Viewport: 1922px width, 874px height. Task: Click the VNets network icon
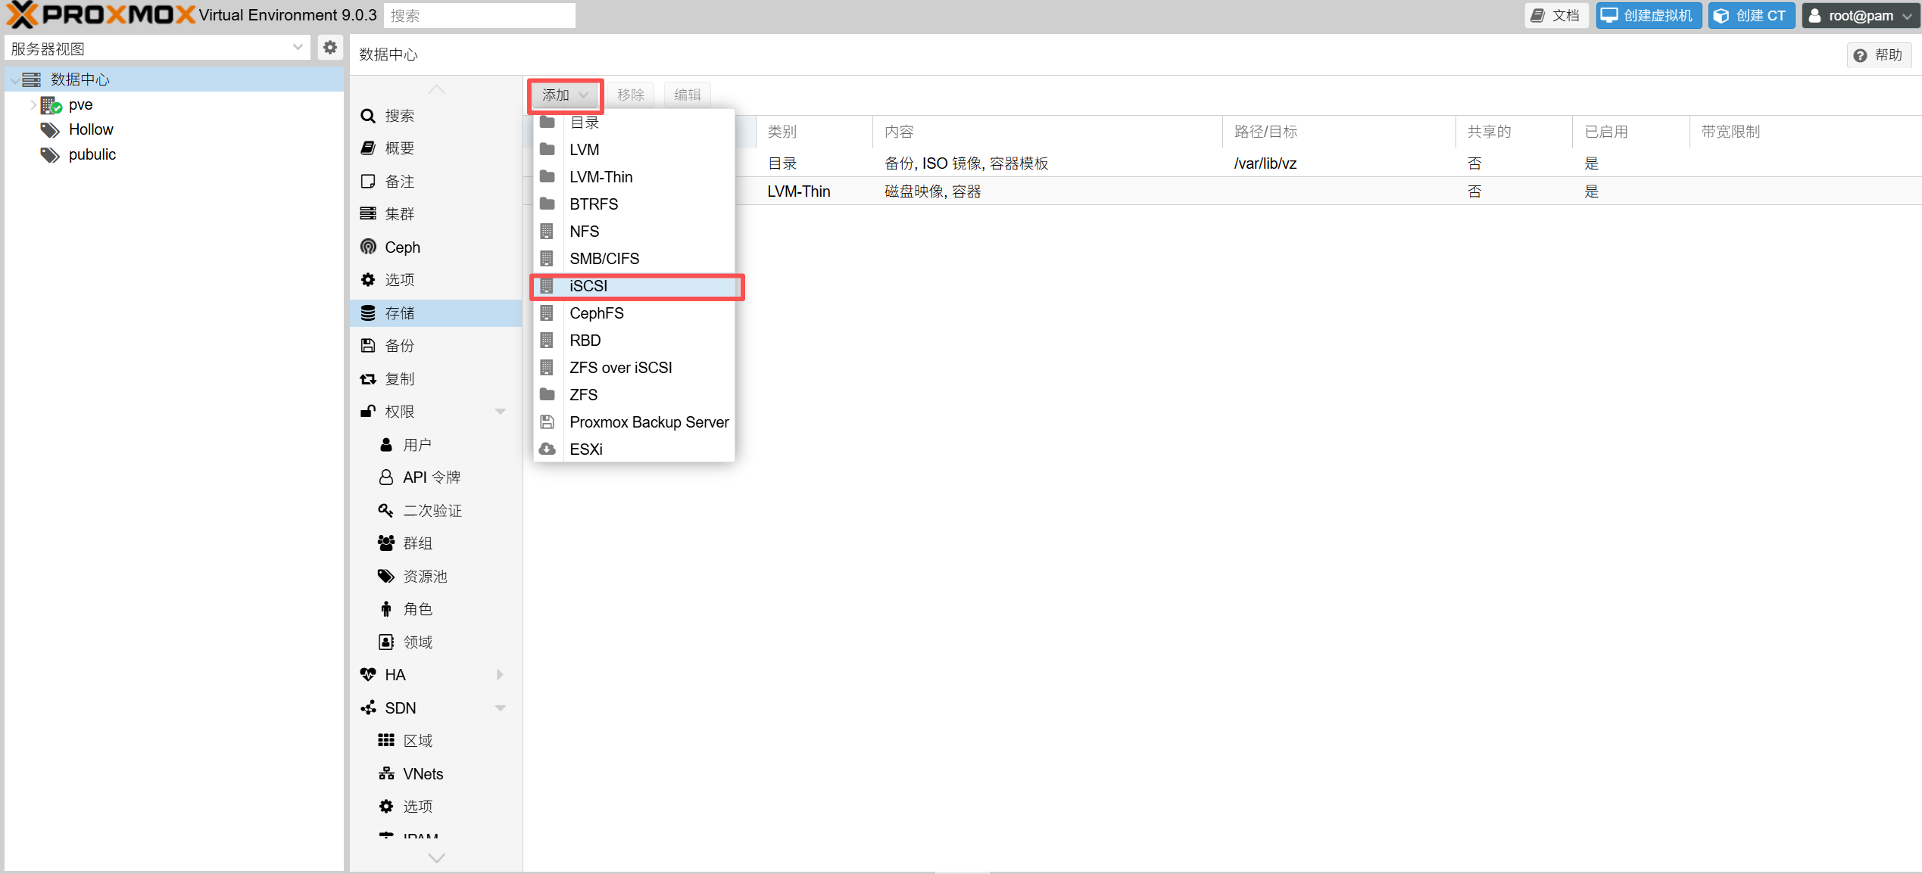coord(386,774)
